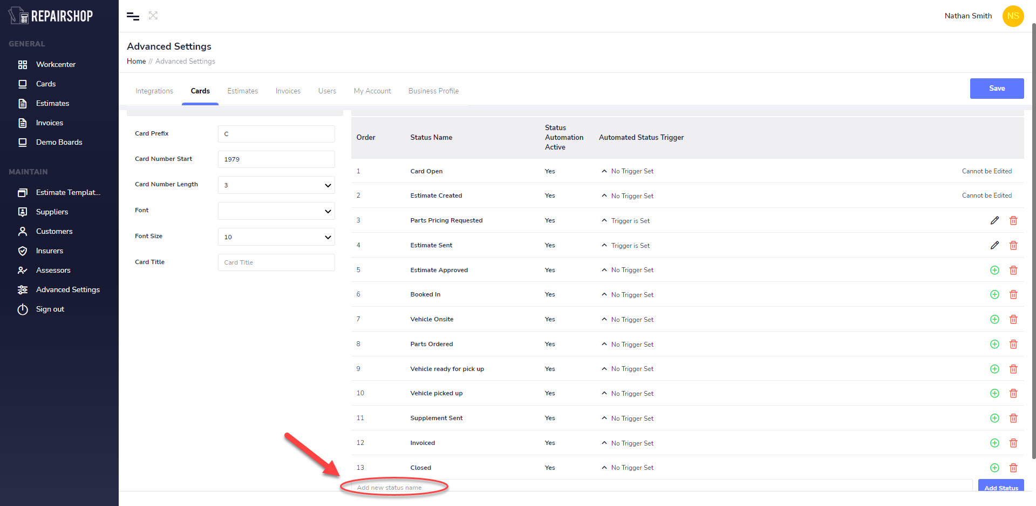This screenshot has width=1036, height=506.
Task: Edit trigger for Estimate Sent status
Action: click(994, 245)
